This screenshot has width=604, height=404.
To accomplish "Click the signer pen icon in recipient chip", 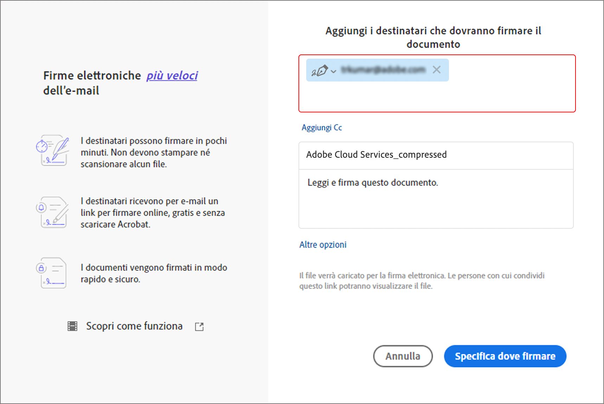I will (x=319, y=71).
